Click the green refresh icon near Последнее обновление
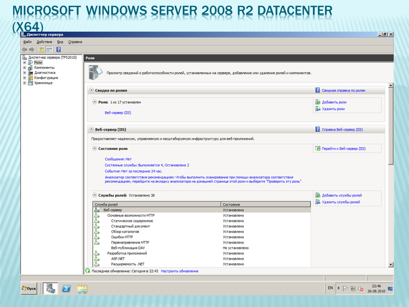Image resolution: width=409 pixels, height=307 pixels. (x=87, y=271)
